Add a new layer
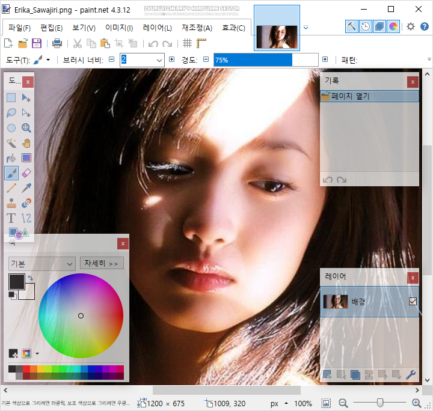 (x=327, y=374)
